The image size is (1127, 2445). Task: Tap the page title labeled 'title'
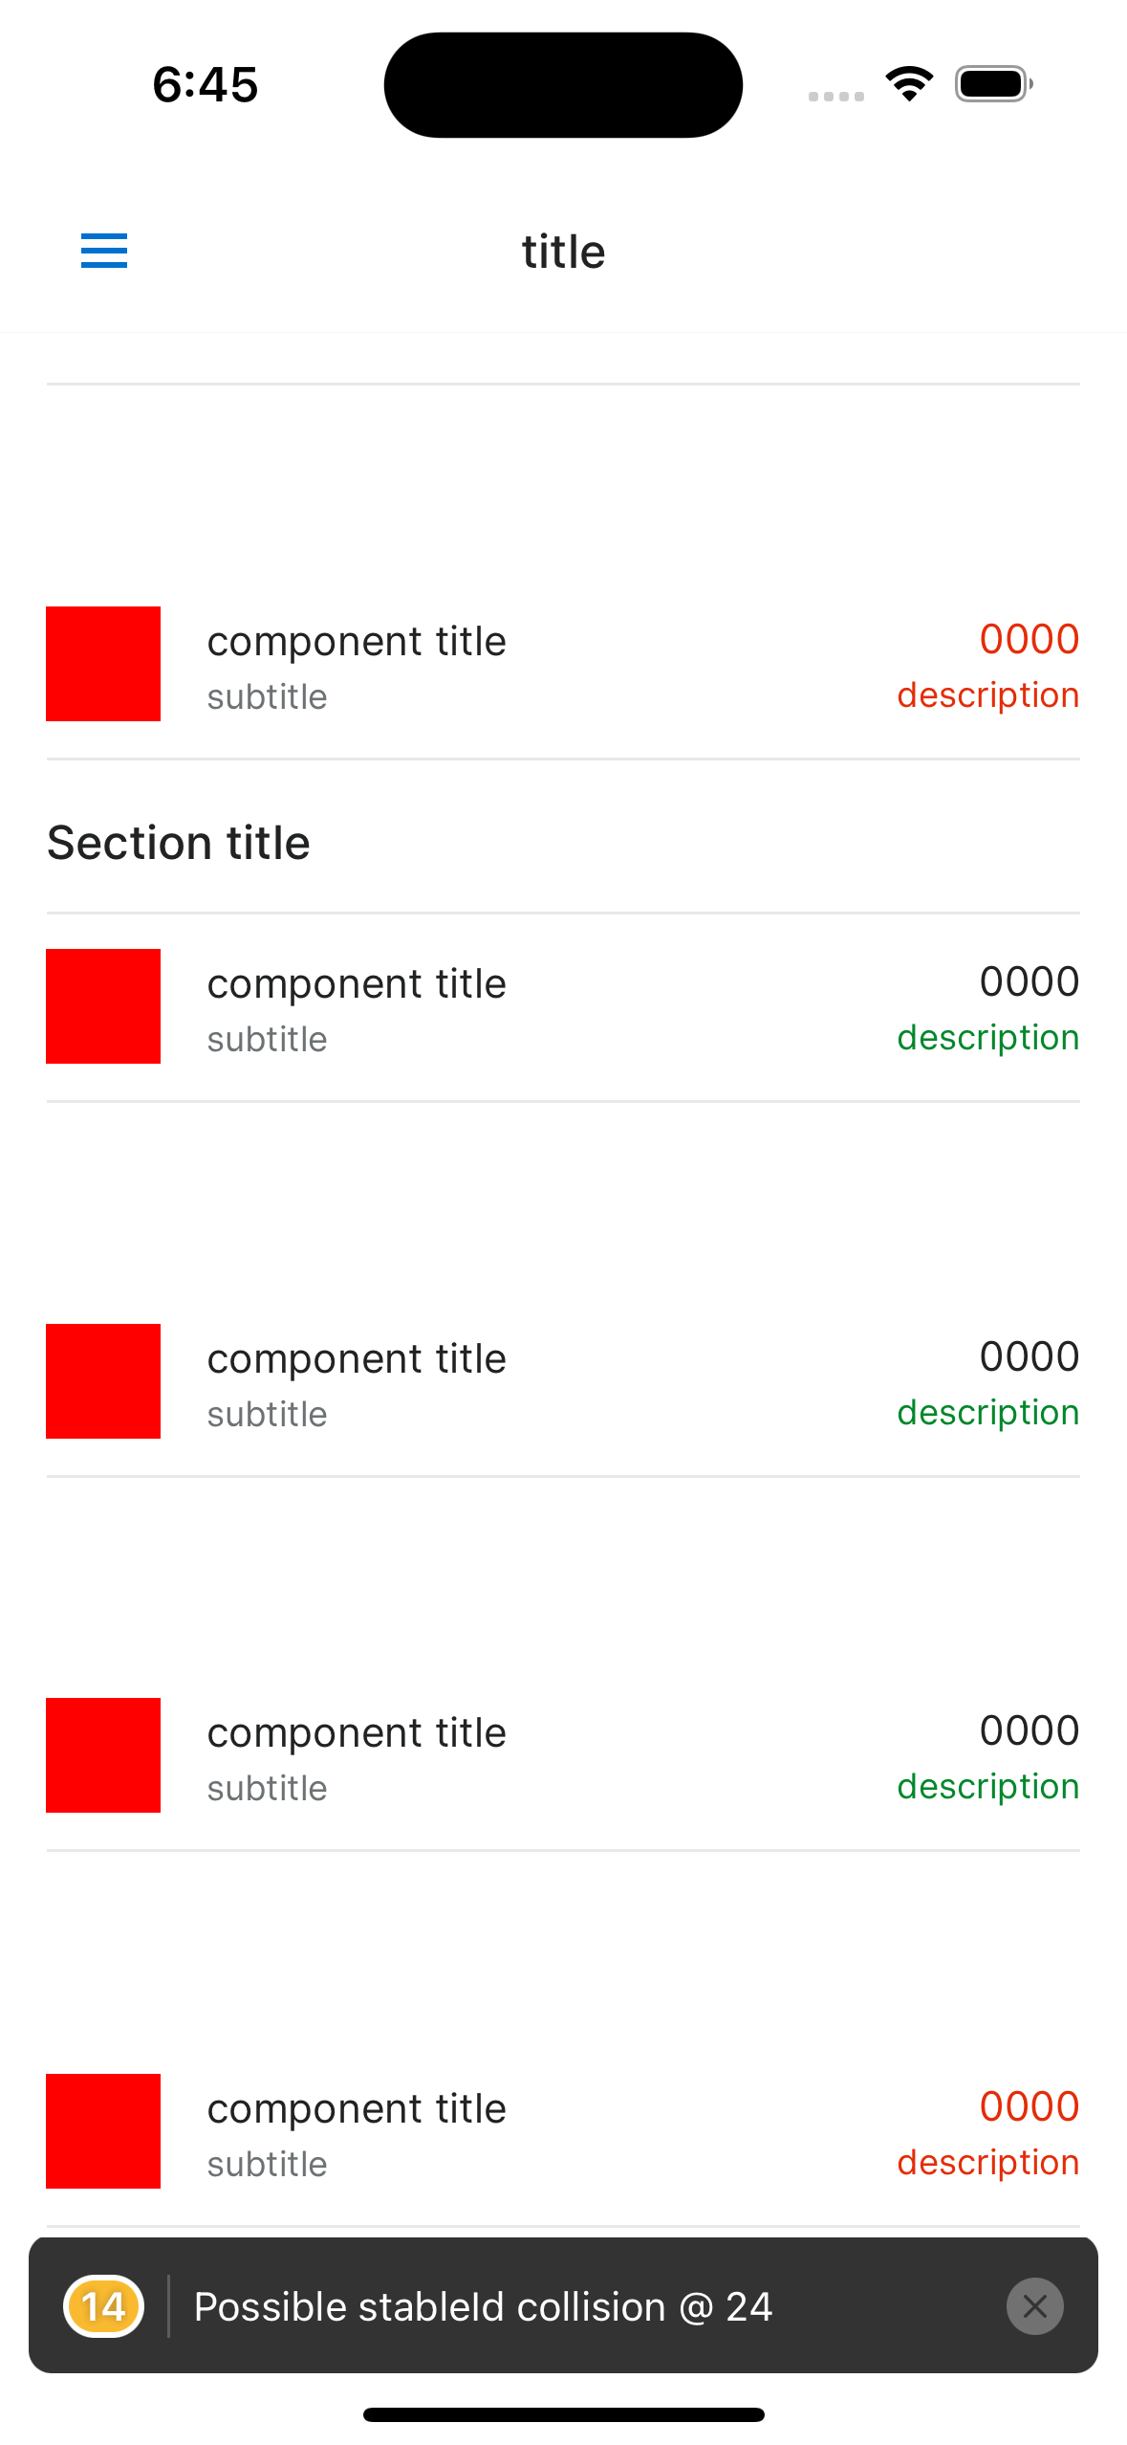[x=563, y=250]
